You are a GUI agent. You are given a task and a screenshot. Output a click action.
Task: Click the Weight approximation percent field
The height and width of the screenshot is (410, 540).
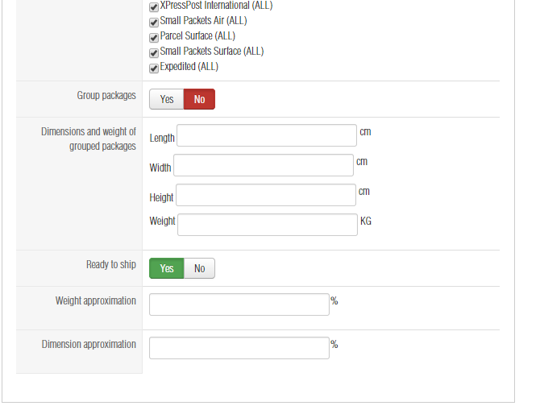239,304
